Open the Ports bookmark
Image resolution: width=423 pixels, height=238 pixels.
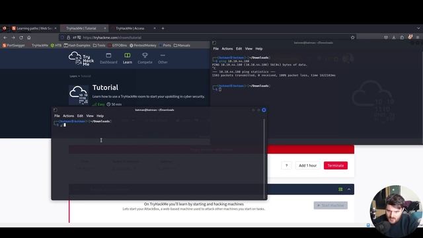(x=165, y=46)
